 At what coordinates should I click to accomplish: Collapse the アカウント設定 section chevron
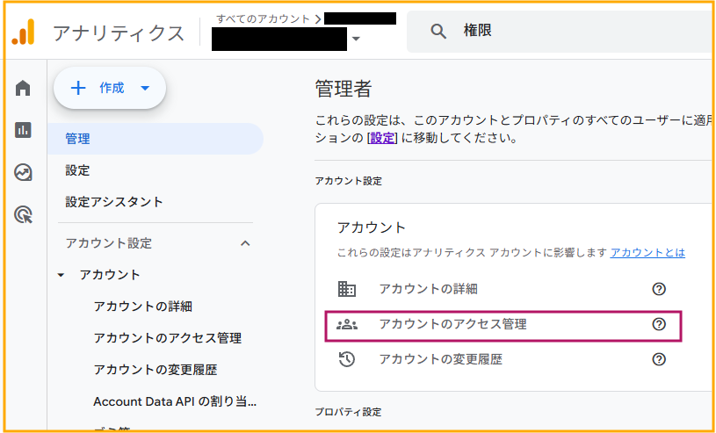(x=245, y=243)
